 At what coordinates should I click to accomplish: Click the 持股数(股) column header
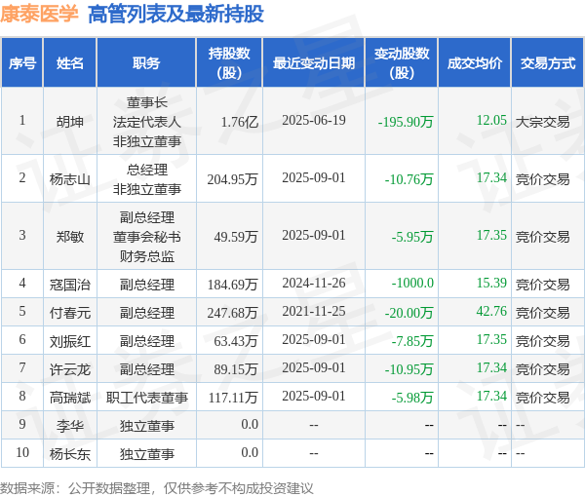[229, 63]
